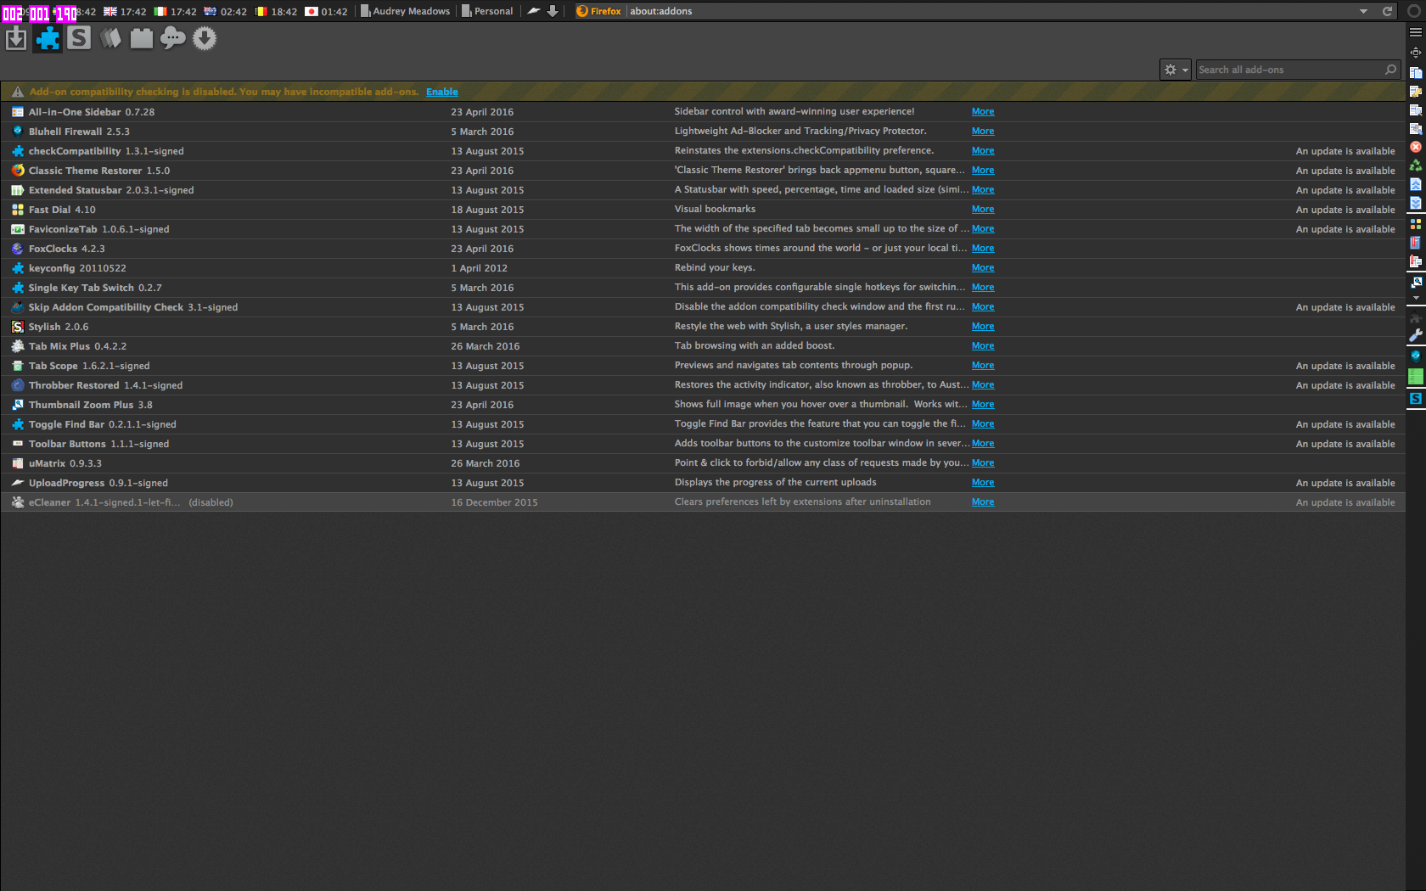Click the UK flag FoxClocks clock
This screenshot has width=1426, height=891.
coord(125,11)
